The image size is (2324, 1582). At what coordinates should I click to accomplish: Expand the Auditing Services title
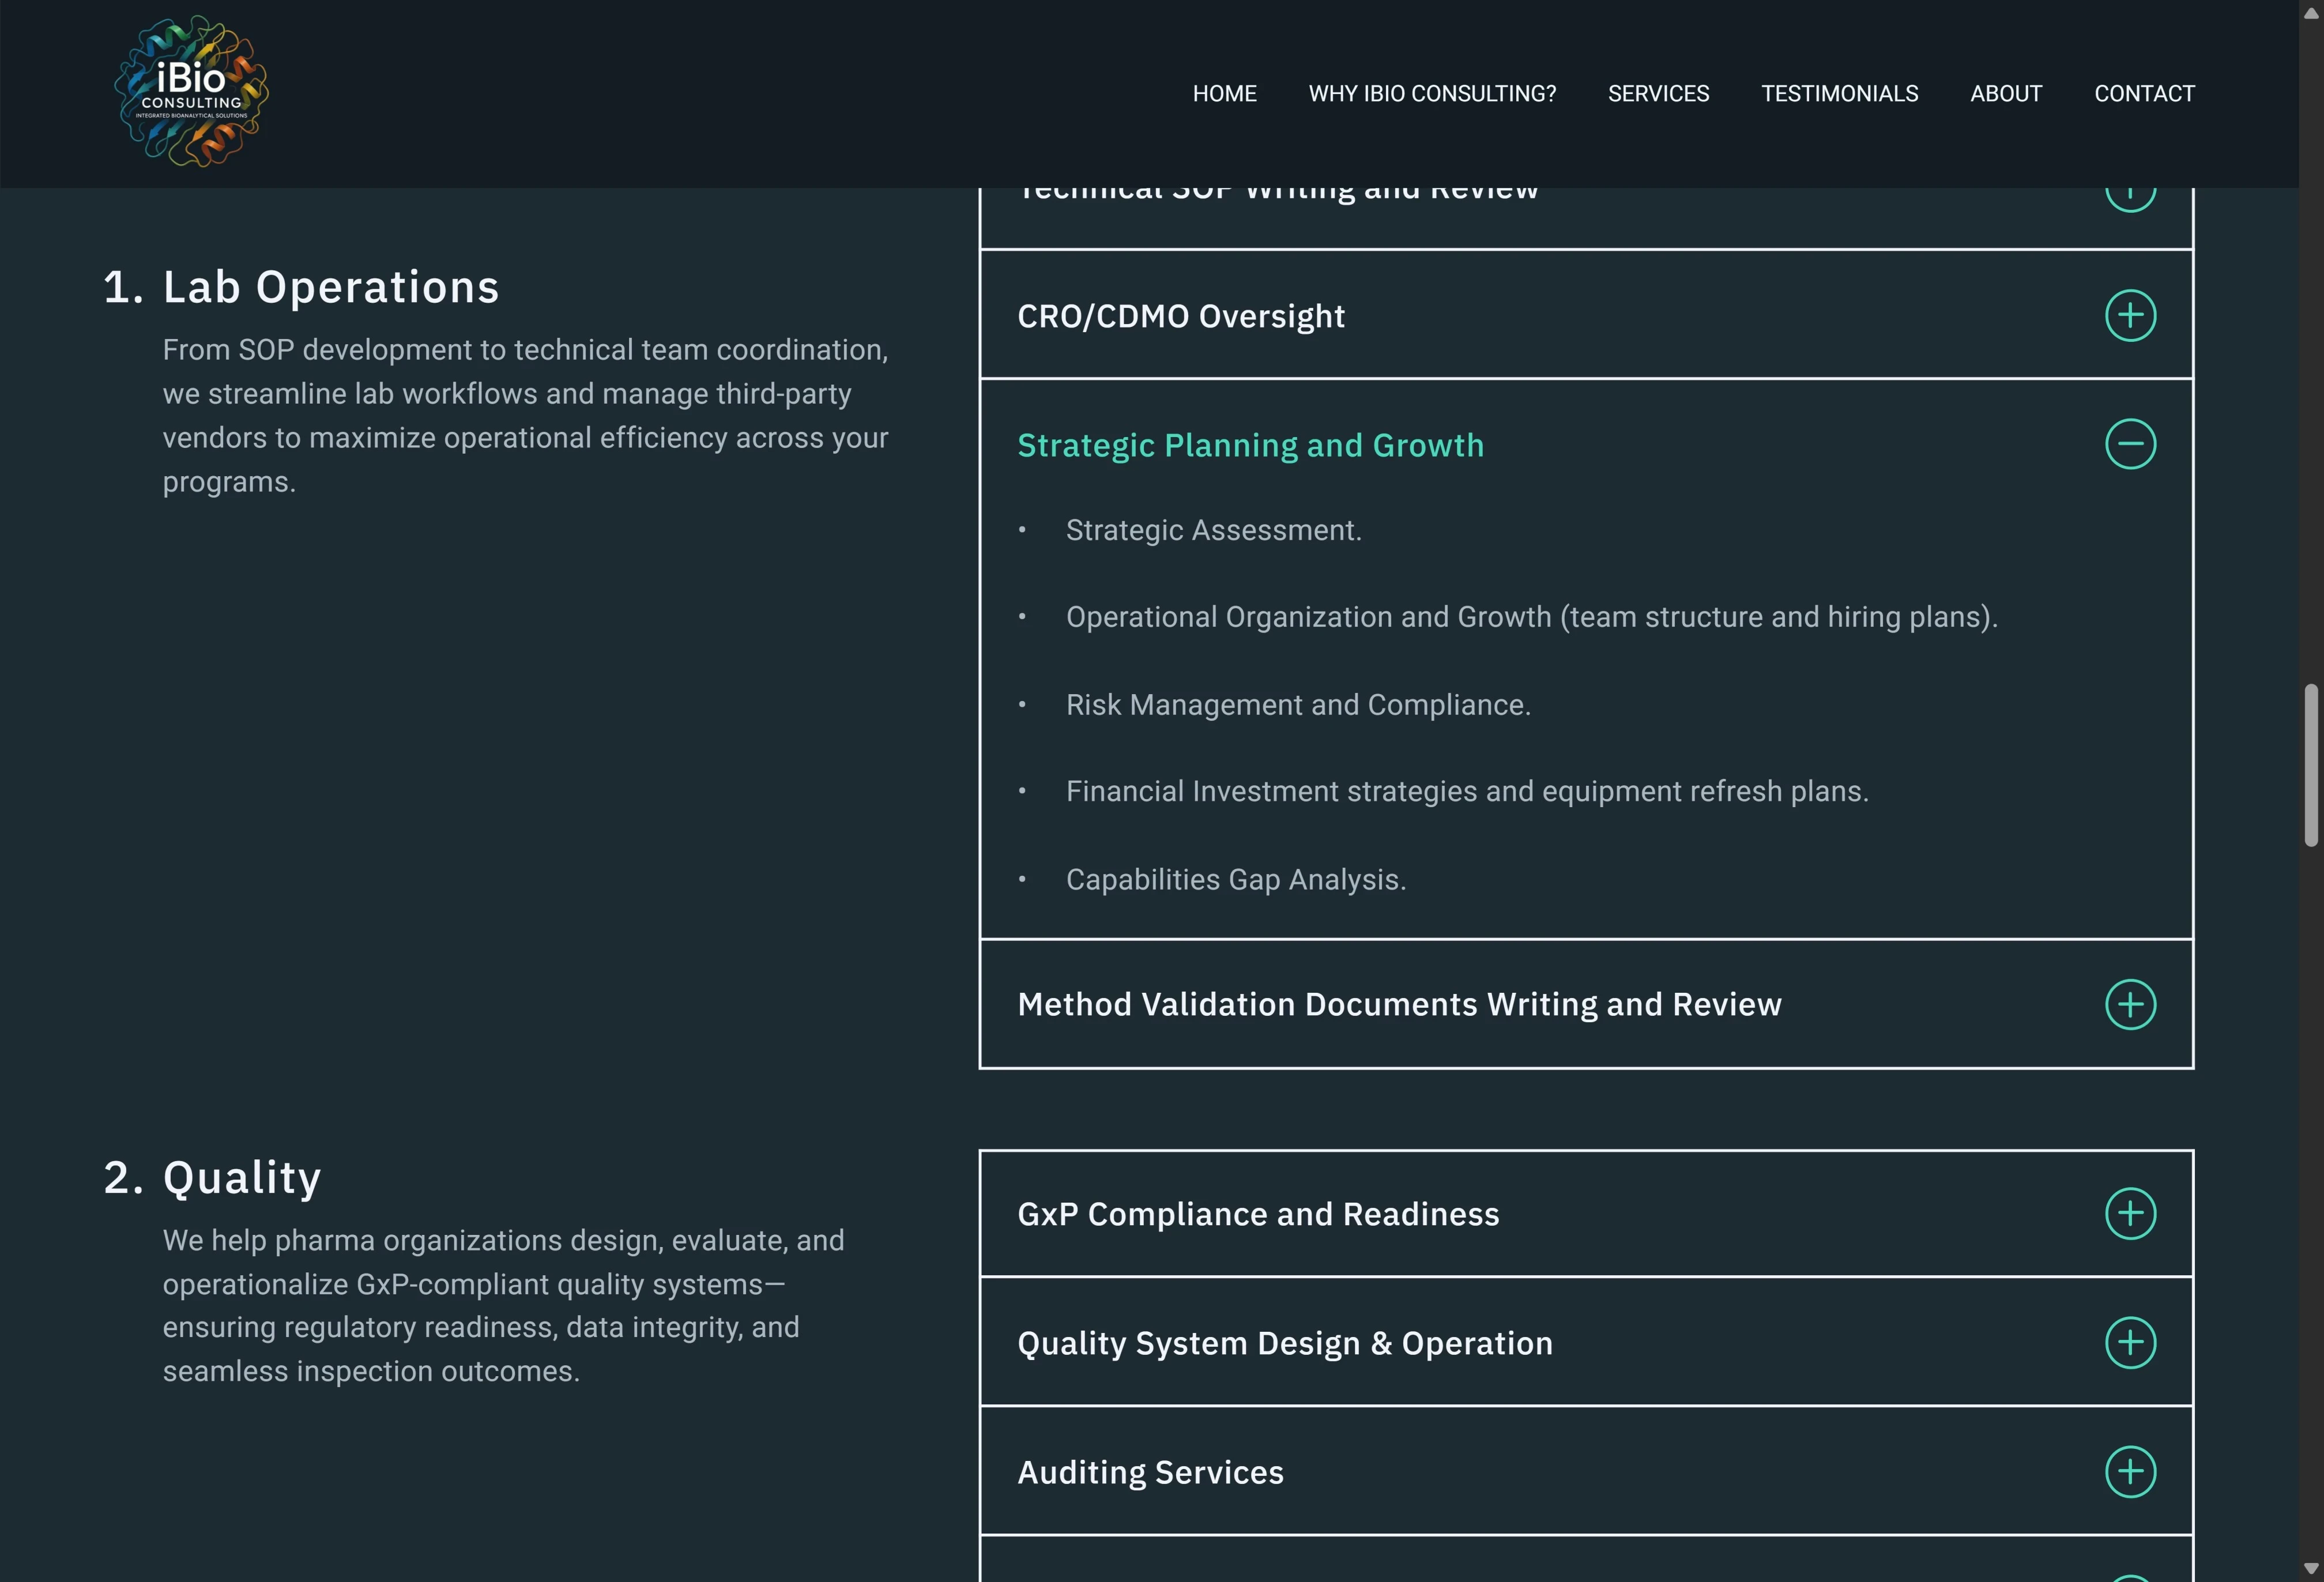coord(1150,1472)
